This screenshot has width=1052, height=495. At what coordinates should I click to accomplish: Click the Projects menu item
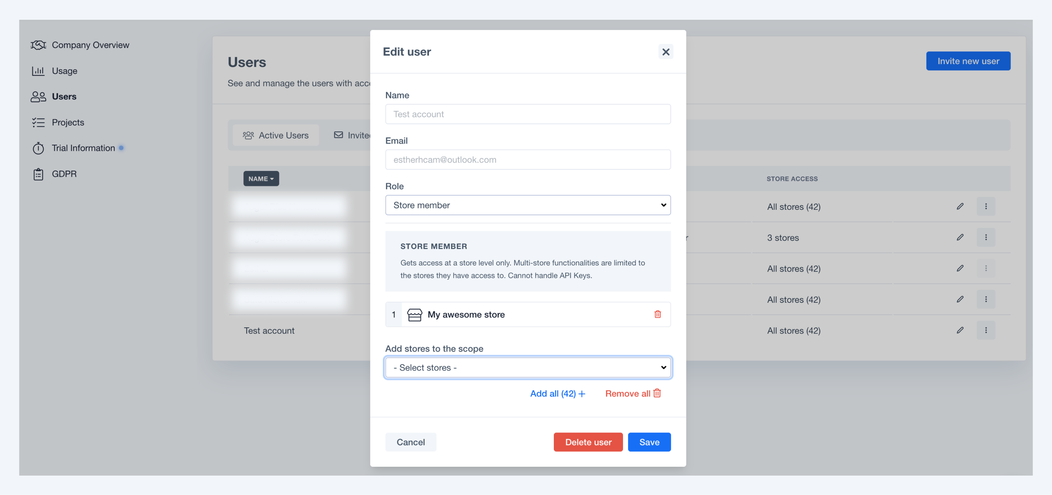(x=68, y=122)
